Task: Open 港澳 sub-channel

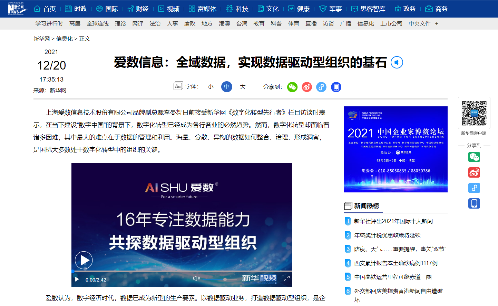Action: tap(224, 24)
